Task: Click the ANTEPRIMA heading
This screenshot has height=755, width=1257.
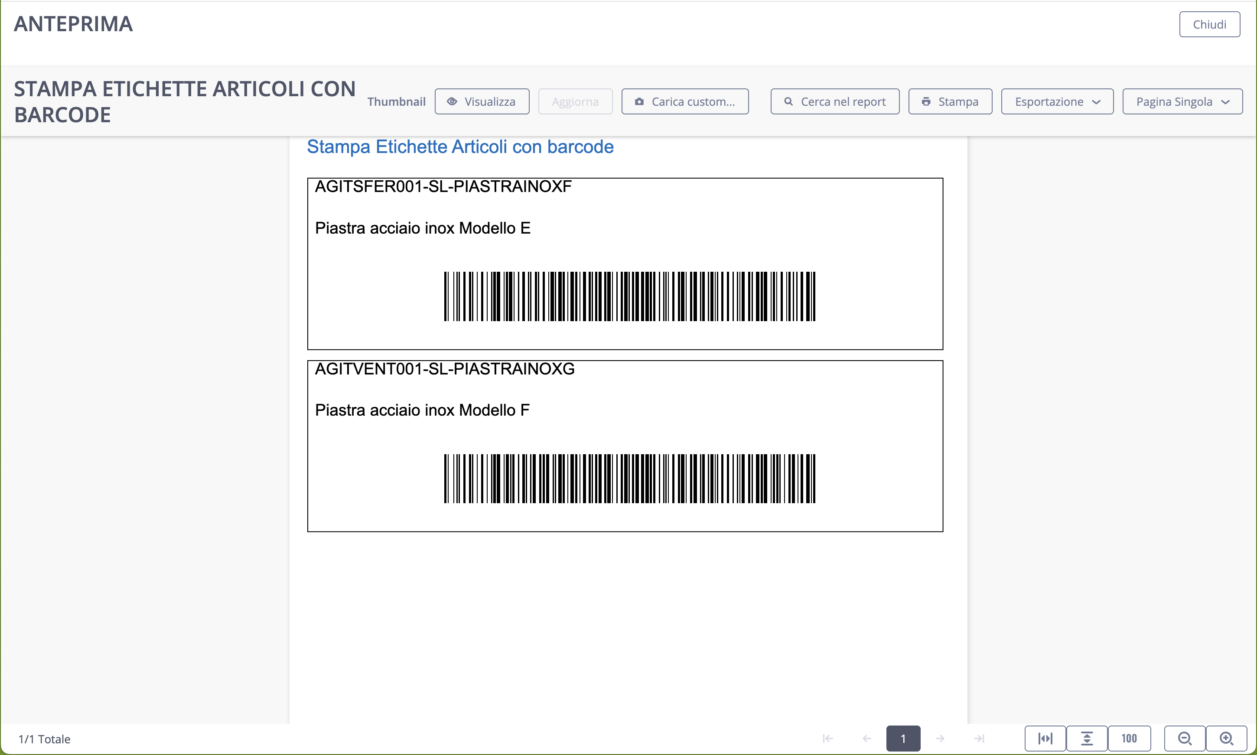Action: click(x=73, y=24)
